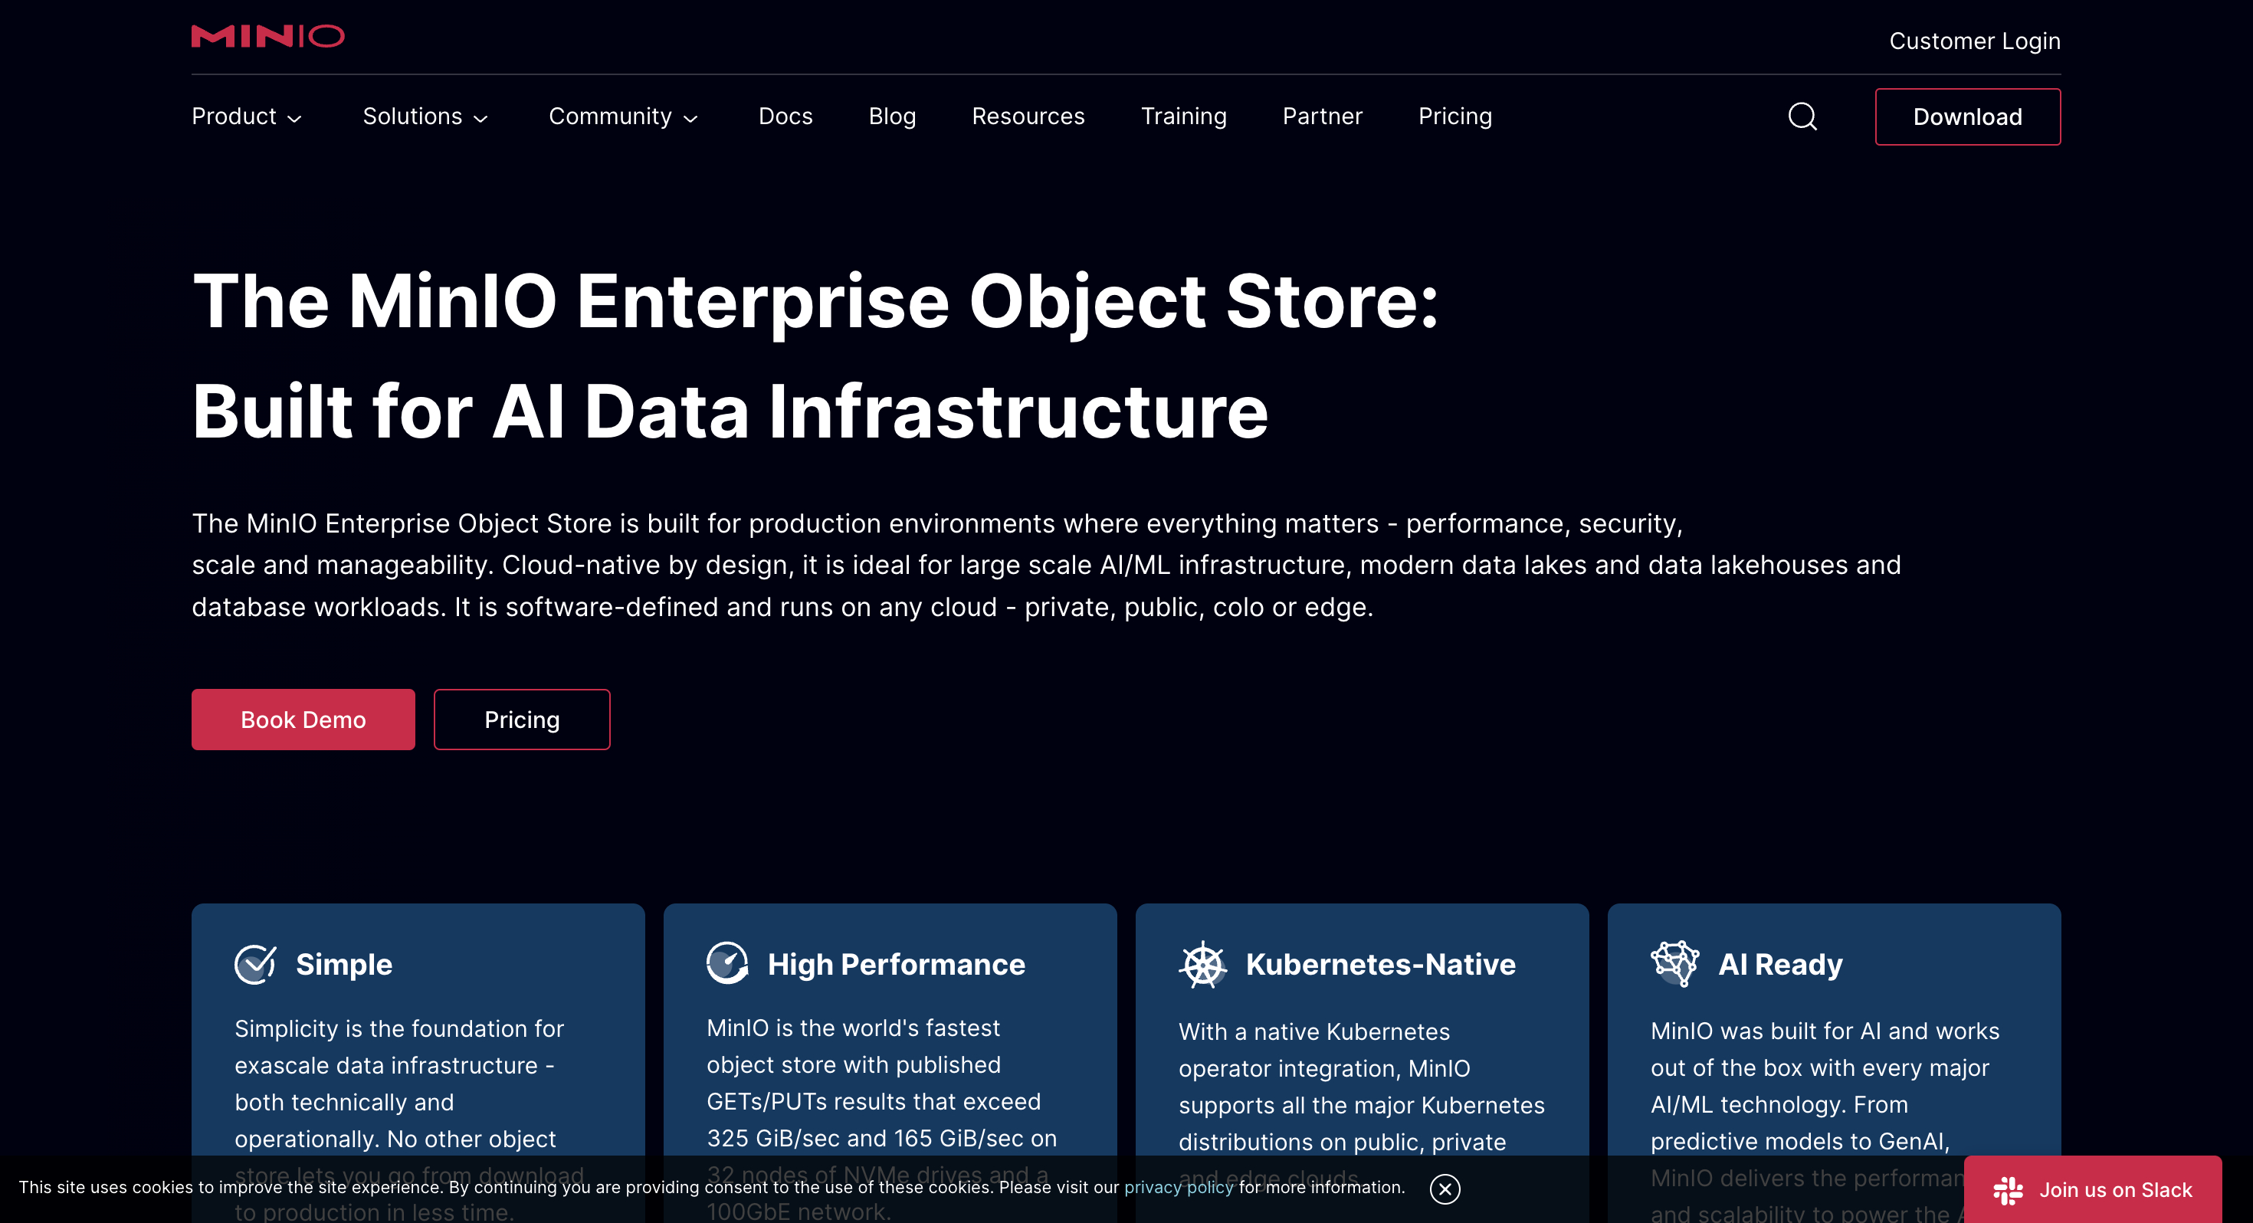The width and height of the screenshot is (2253, 1223).
Task: Click the Slack logo icon
Action: 2008,1190
